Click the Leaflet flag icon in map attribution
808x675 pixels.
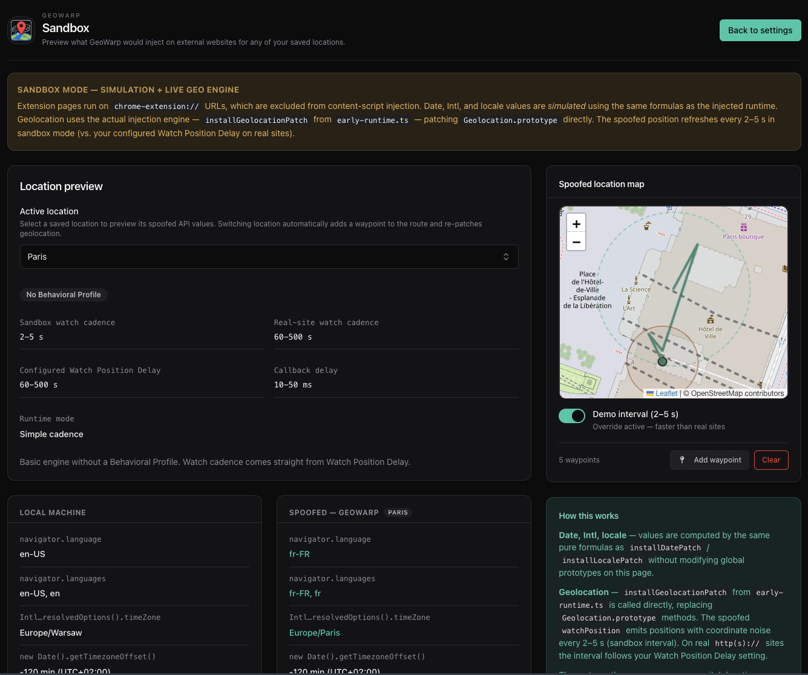650,393
